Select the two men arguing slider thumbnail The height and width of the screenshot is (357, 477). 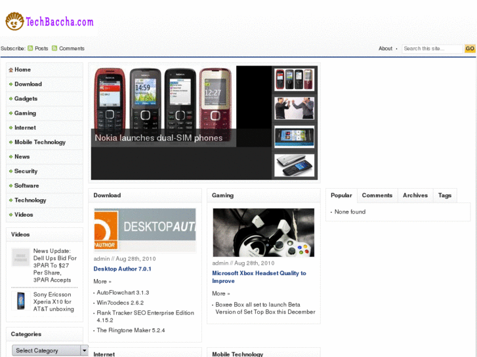point(294,108)
